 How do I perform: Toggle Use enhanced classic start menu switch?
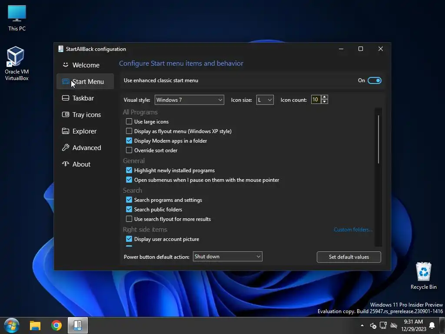374,80
